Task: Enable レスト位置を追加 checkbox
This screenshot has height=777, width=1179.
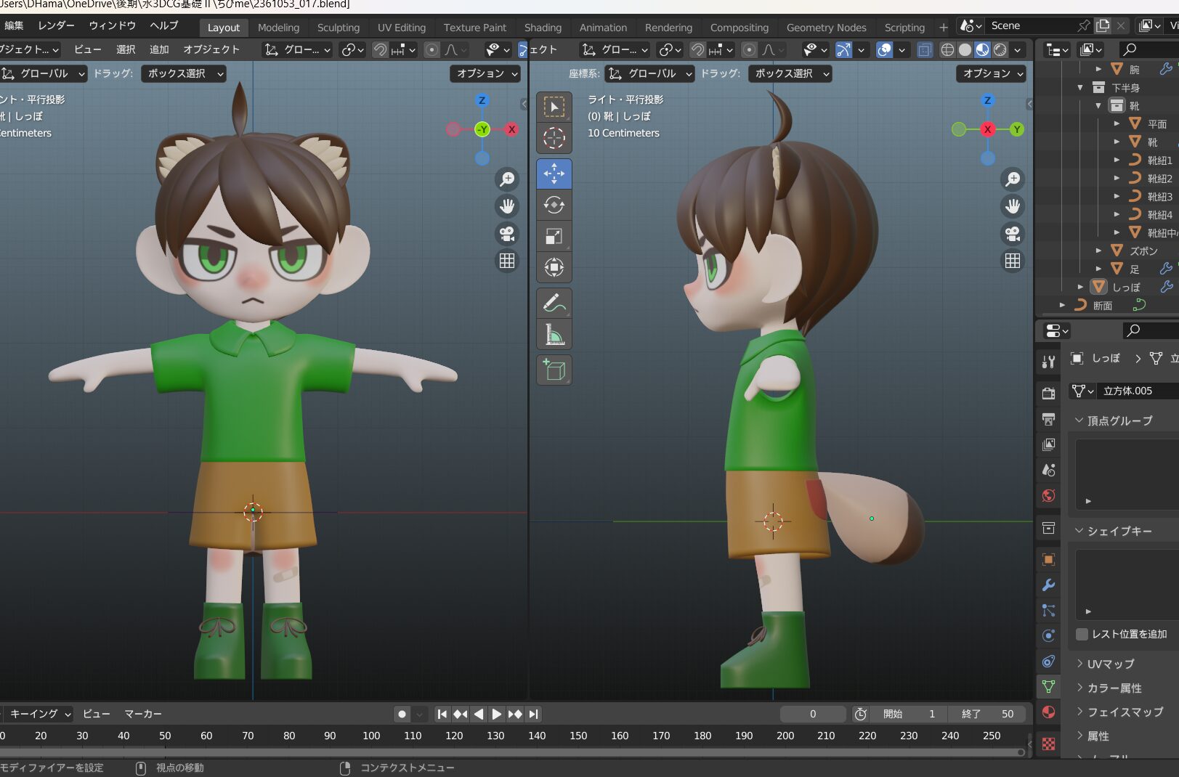Action: tap(1082, 634)
